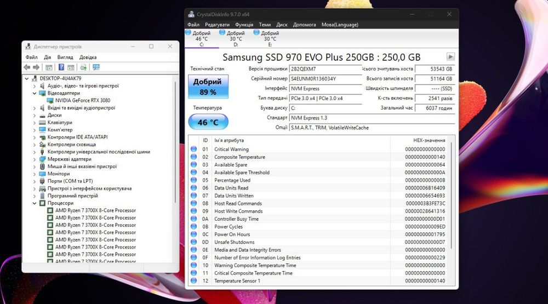Toggle console tree icon in Device Manager toolbar
The height and width of the screenshot is (304, 548).
49,67
